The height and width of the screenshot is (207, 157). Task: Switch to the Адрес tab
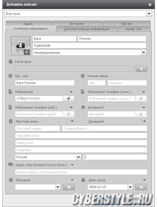28,24
